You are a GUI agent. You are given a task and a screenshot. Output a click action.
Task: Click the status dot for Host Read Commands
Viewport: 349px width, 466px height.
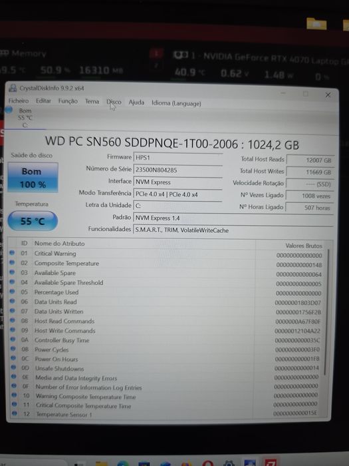click(13, 320)
